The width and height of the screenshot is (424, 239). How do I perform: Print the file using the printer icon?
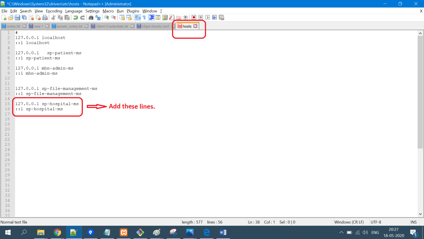tap(45, 17)
